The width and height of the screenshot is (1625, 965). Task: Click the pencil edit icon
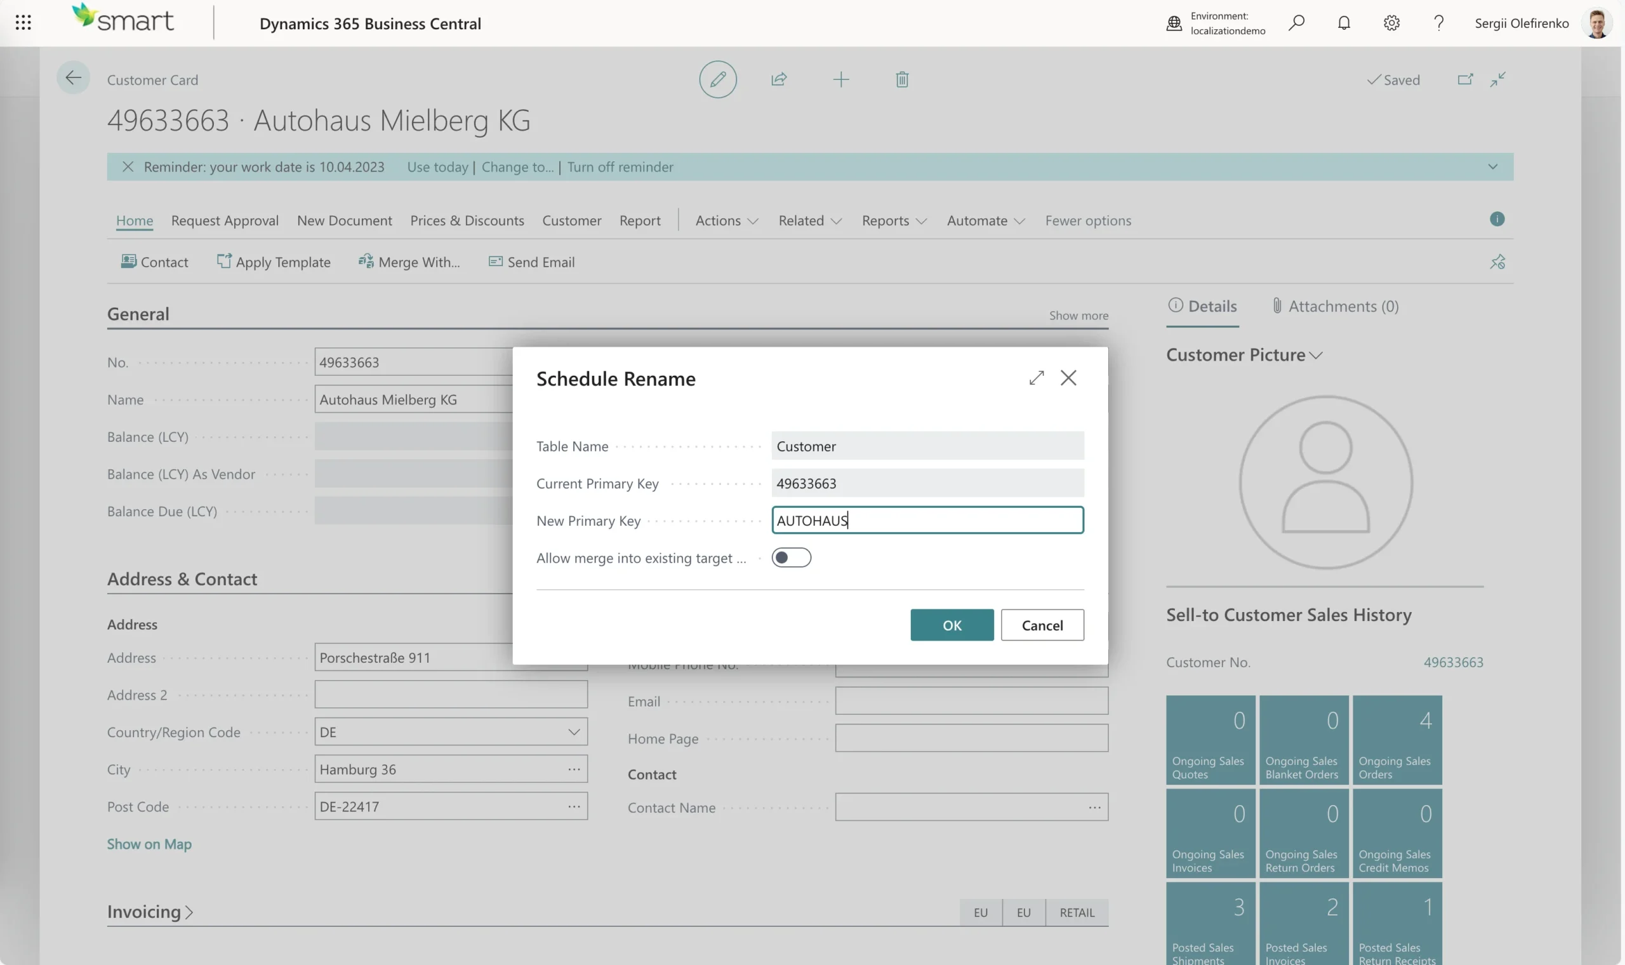coord(717,79)
